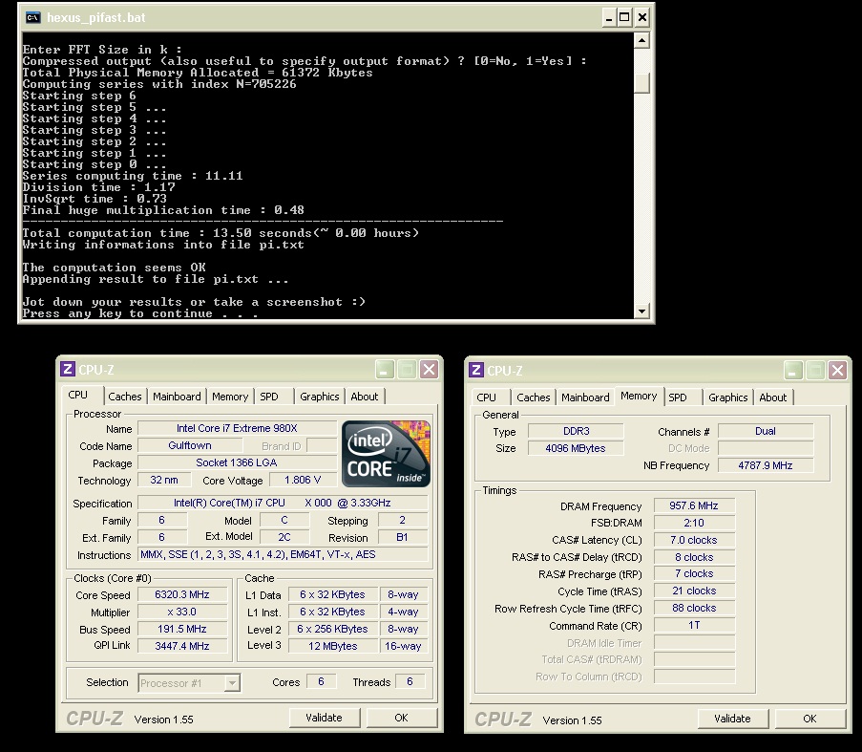The width and height of the screenshot is (862, 752).
Task: Click the Core Speed value field
Action: [182, 594]
